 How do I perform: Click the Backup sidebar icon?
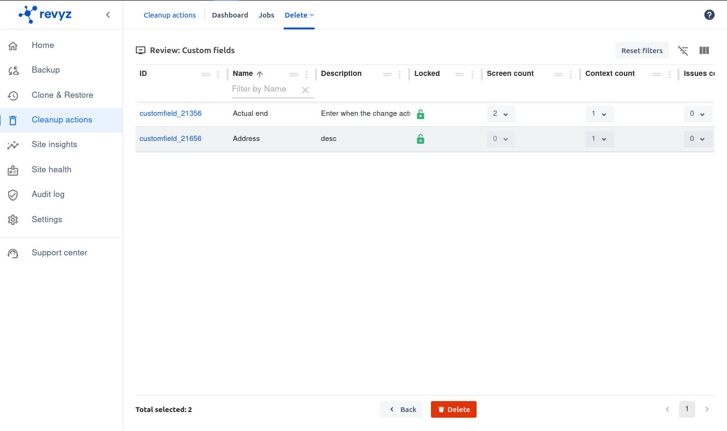tap(13, 70)
